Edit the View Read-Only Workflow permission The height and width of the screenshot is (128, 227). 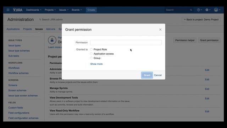coord(207,112)
